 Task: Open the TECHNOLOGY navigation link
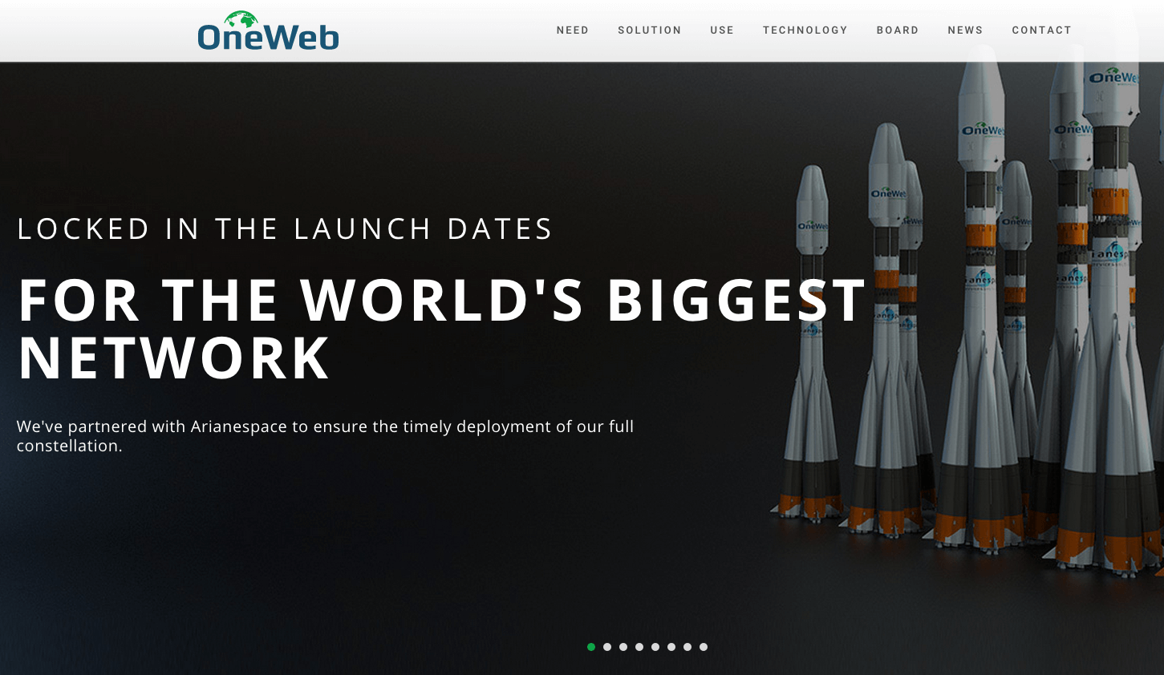click(805, 30)
